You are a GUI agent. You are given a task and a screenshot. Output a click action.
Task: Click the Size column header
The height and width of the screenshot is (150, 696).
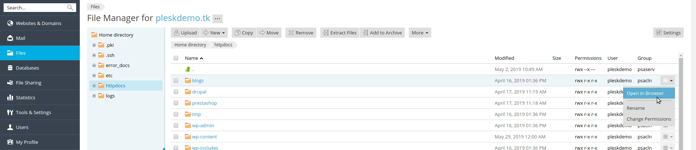pyautogui.click(x=556, y=58)
